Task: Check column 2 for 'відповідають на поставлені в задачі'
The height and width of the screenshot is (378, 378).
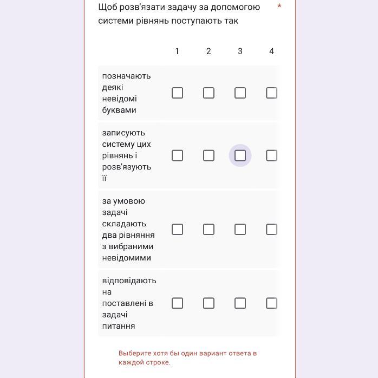Action: tap(208, 303)
